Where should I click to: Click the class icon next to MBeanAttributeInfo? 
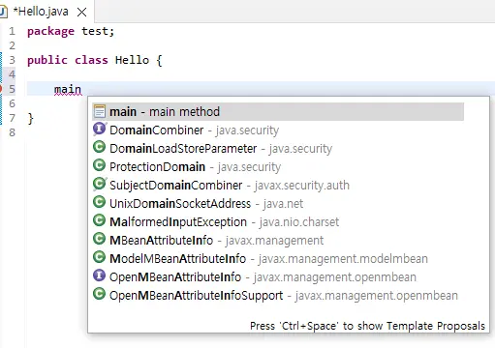click(x=99, y=239)
